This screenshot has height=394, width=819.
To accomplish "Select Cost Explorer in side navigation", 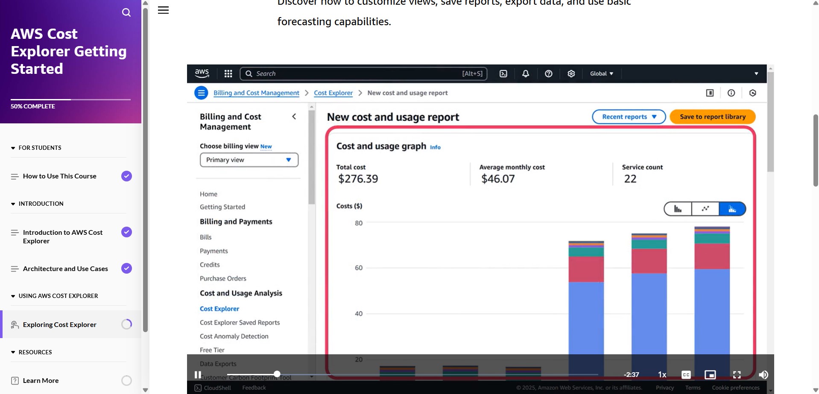I will pos(219,309).
